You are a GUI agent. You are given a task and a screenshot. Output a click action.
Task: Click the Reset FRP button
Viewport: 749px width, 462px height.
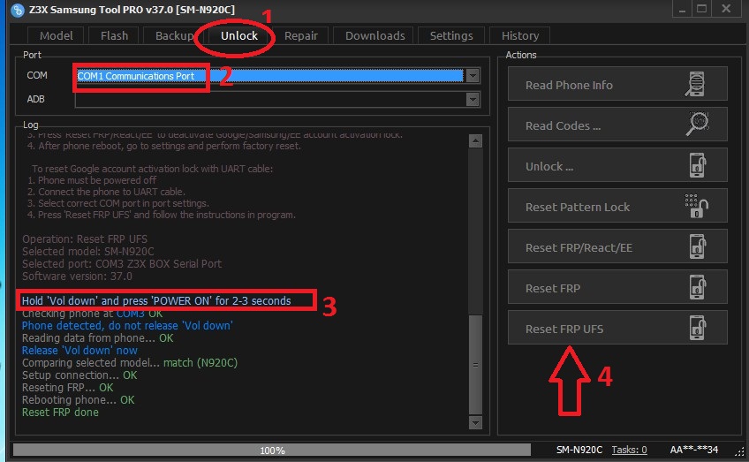617,287
